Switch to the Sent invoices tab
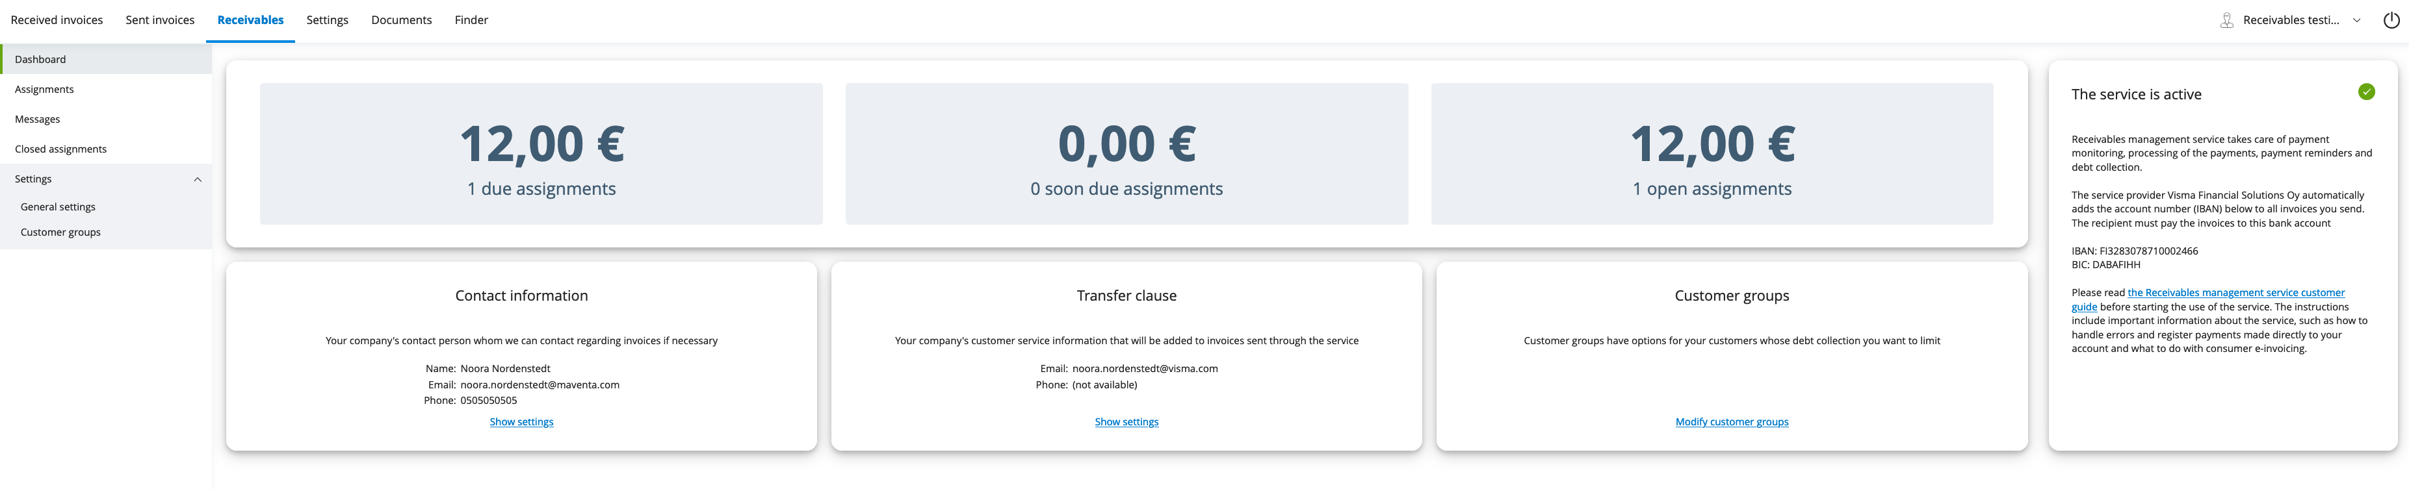2409x489 pixels. pyautogui.click(x=160, y=19)
